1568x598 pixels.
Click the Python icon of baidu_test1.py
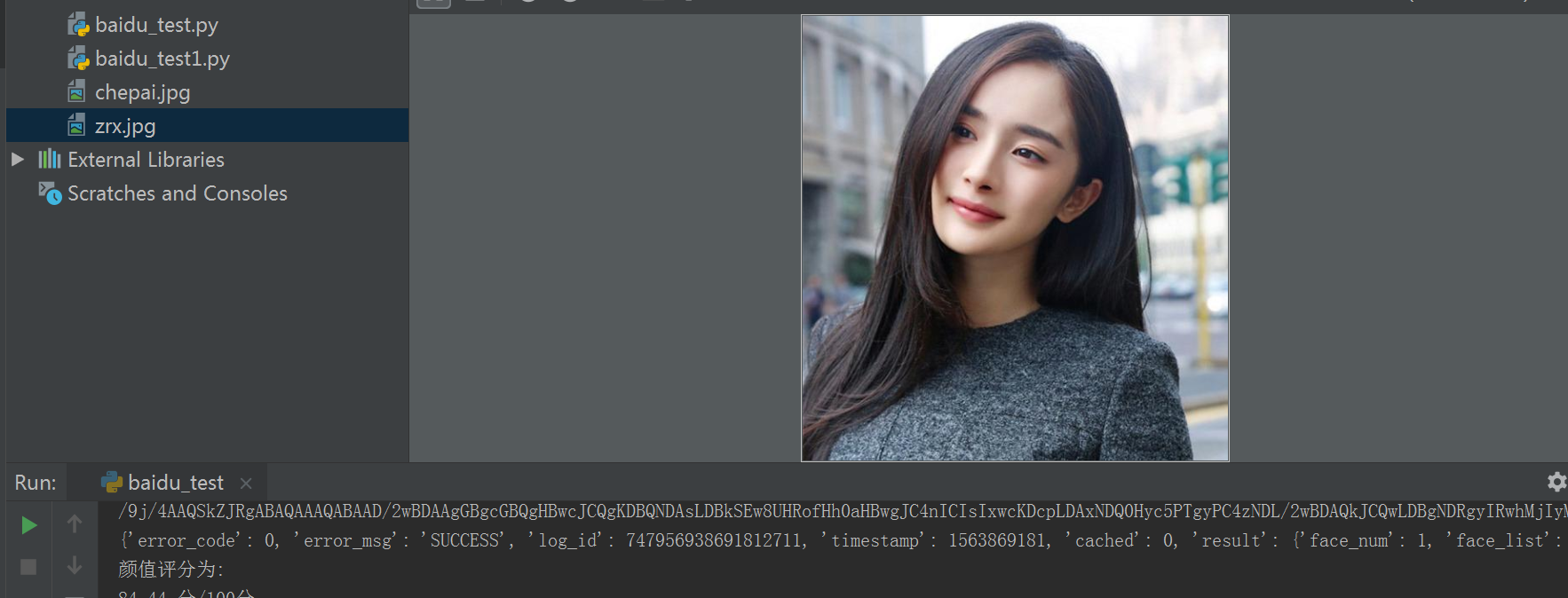[x=78, y=59]
